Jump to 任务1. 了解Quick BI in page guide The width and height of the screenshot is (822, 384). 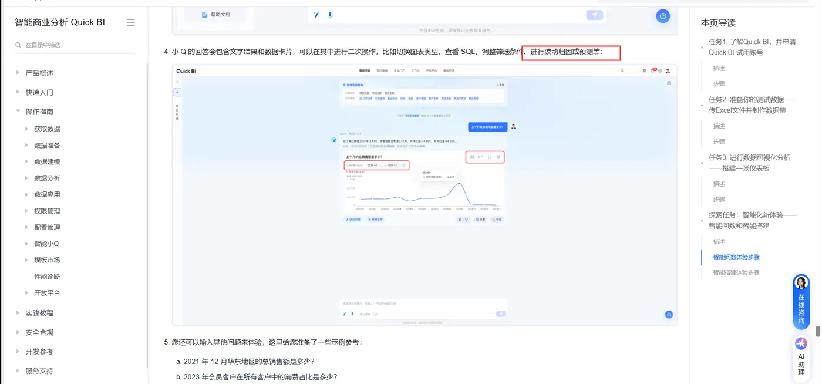pos(752,47)
